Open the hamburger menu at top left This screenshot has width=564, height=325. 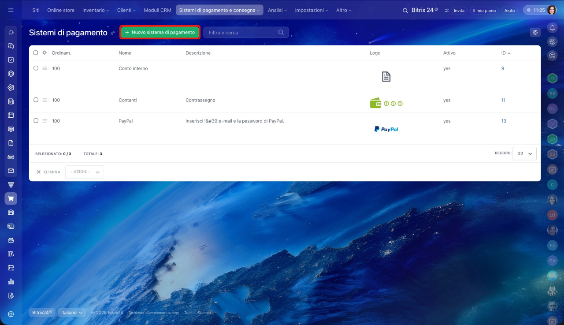point(11,10)
